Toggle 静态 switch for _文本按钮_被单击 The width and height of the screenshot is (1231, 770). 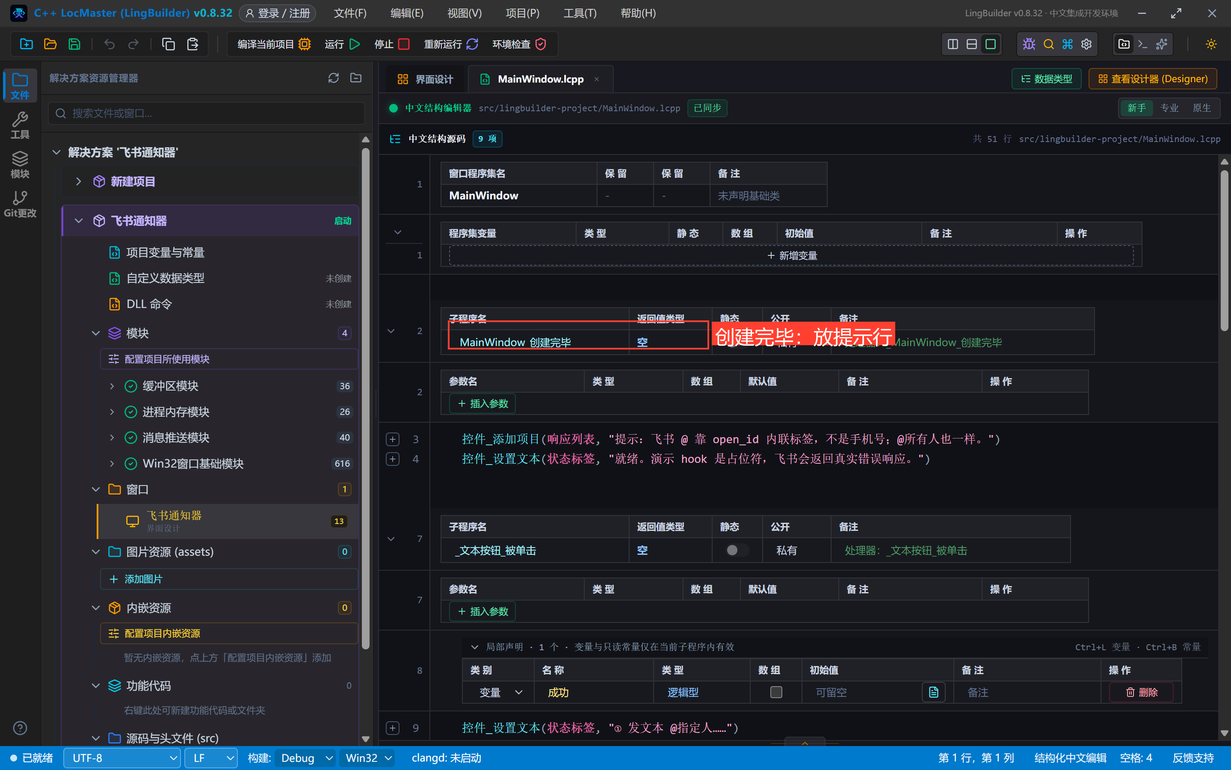coord(737,550)
